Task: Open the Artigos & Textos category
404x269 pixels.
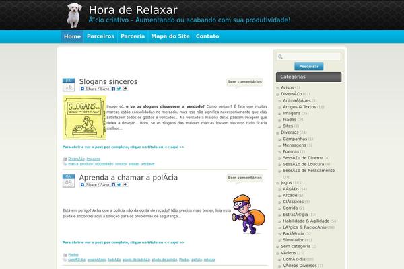Action: click(299, 107)
